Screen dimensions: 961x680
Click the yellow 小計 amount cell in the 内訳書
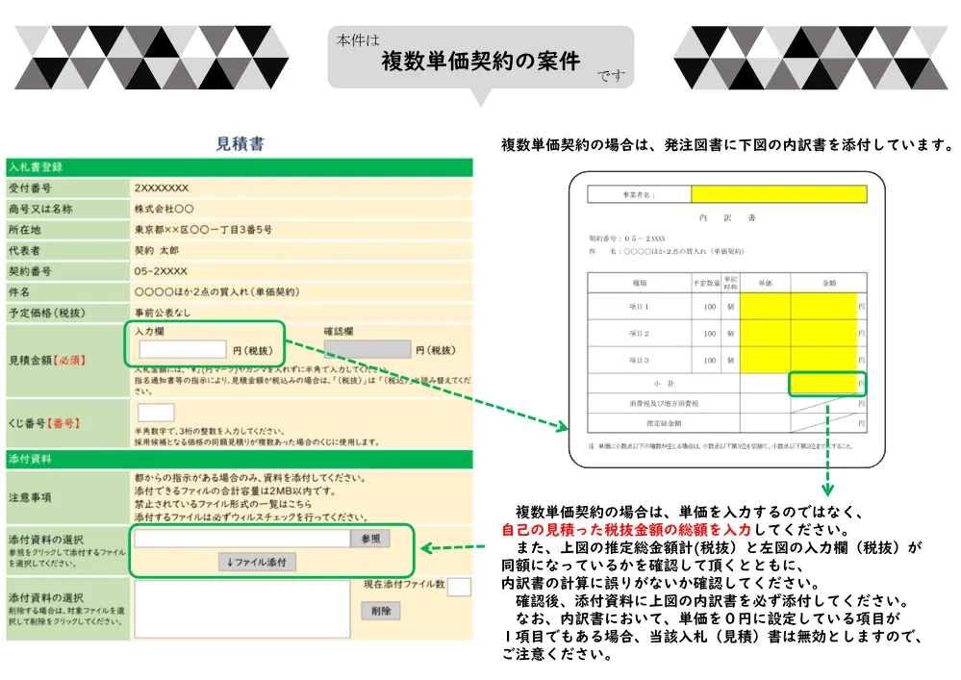[825, 384]
